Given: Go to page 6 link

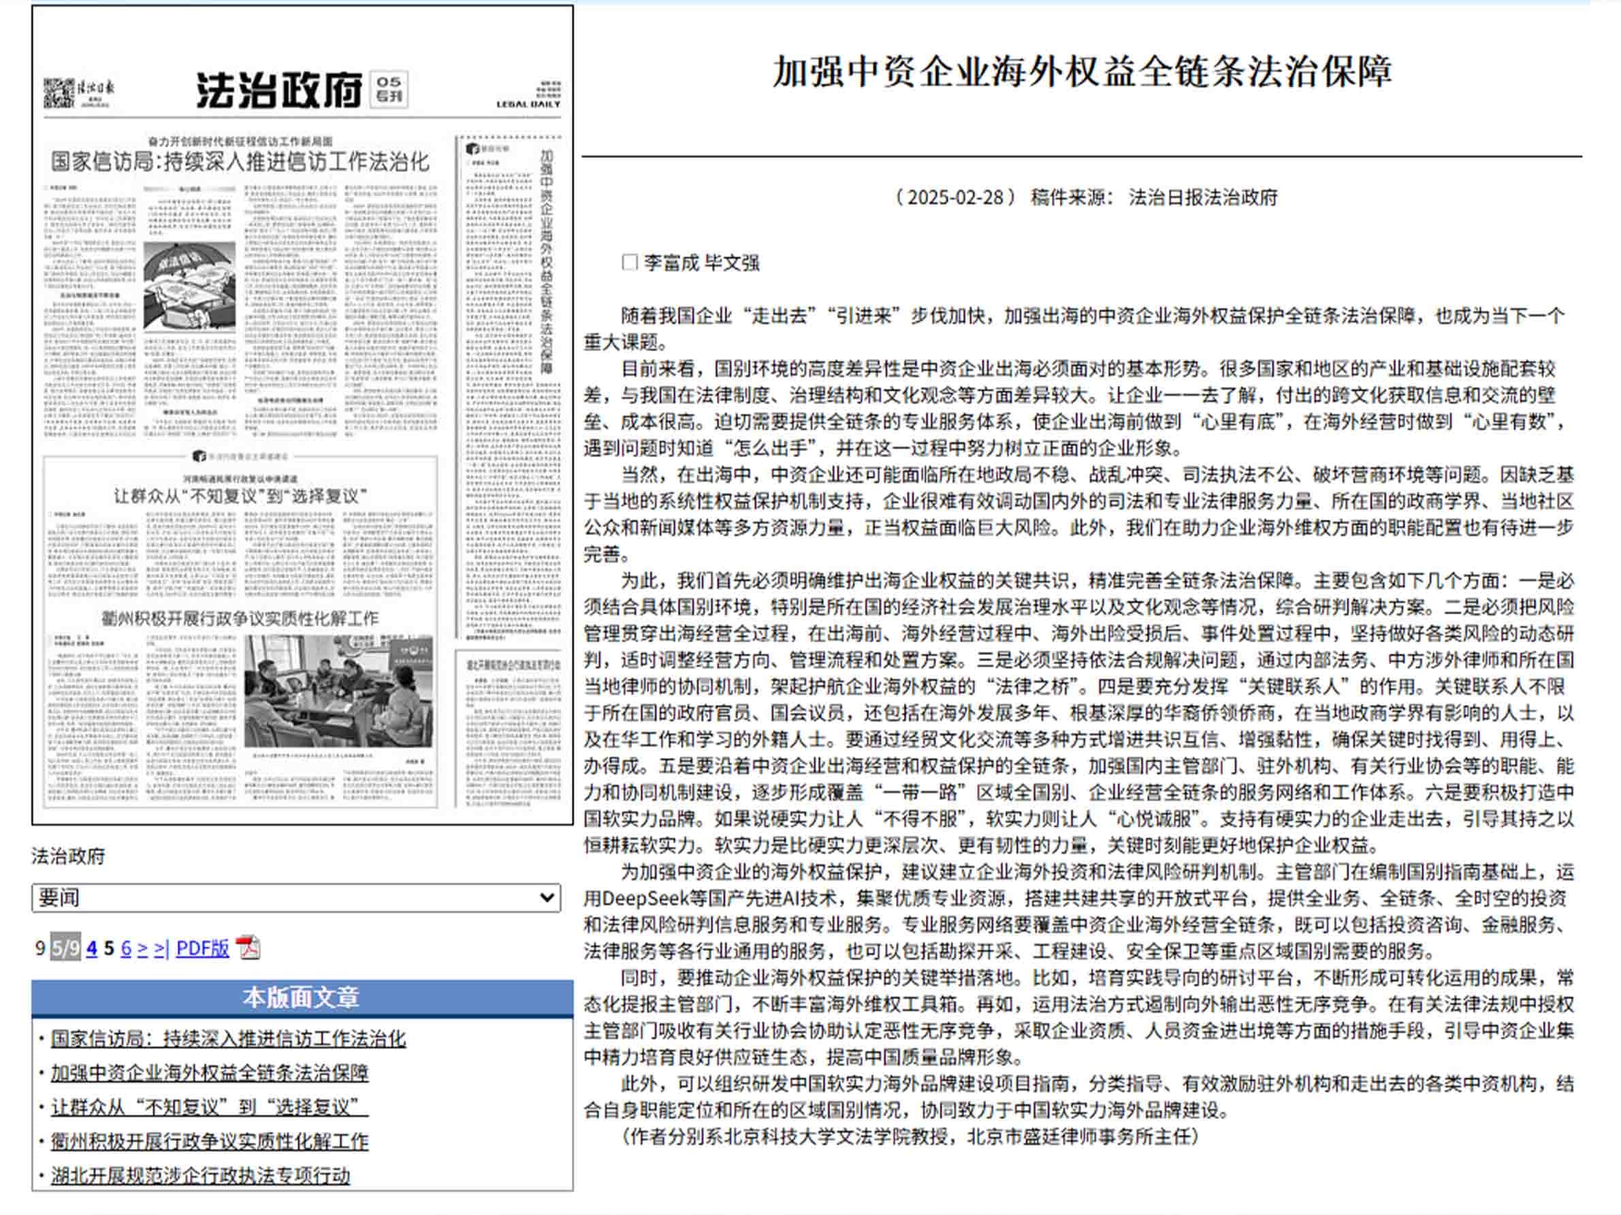Looking at the screenshot, I should (126, 948).
